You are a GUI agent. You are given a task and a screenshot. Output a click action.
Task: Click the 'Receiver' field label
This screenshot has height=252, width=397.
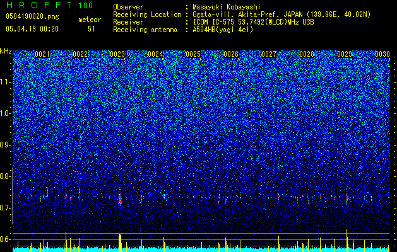(128, 22)
